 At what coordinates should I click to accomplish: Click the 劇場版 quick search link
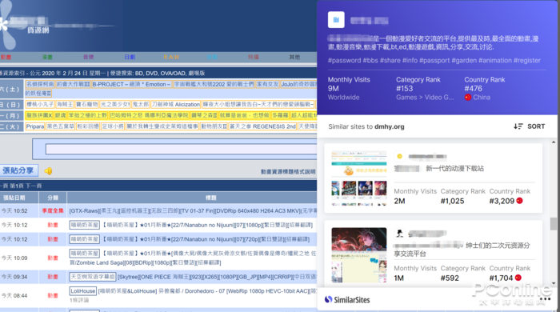[x=197, y=73]
